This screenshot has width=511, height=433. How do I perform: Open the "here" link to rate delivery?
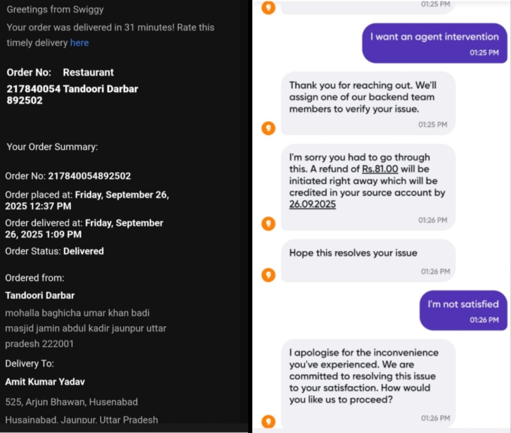coord(80,43)
